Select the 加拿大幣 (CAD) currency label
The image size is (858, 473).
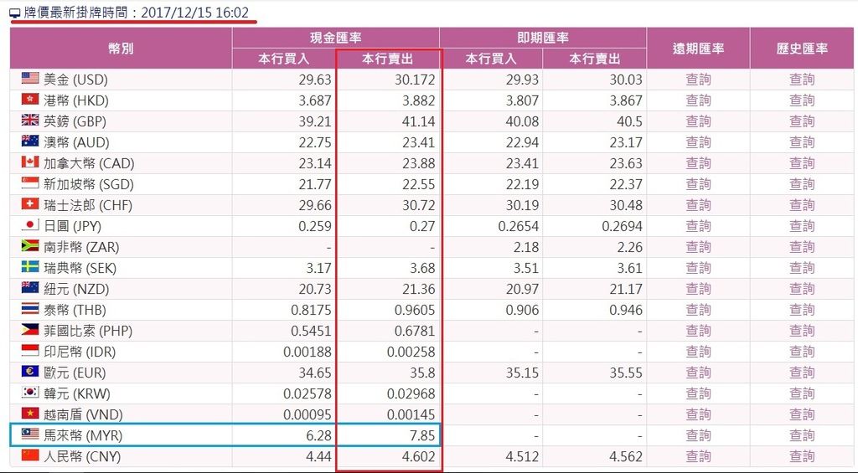pos(89,163)
